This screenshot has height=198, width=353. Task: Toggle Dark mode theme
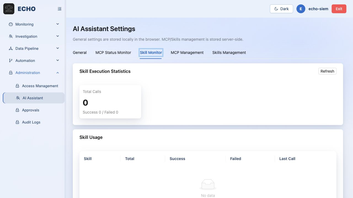tap(281, 9)
